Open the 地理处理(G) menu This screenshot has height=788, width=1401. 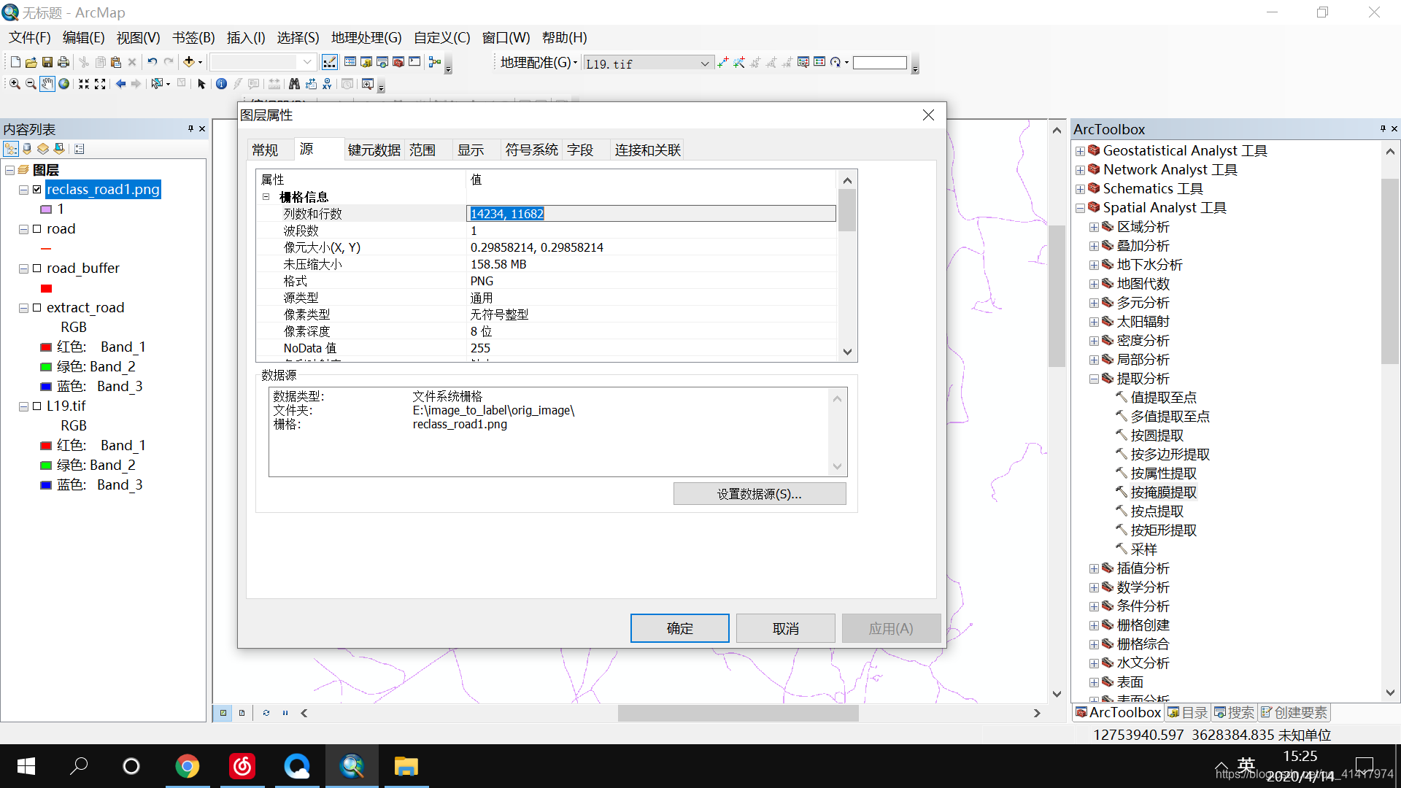coord(366,38)
